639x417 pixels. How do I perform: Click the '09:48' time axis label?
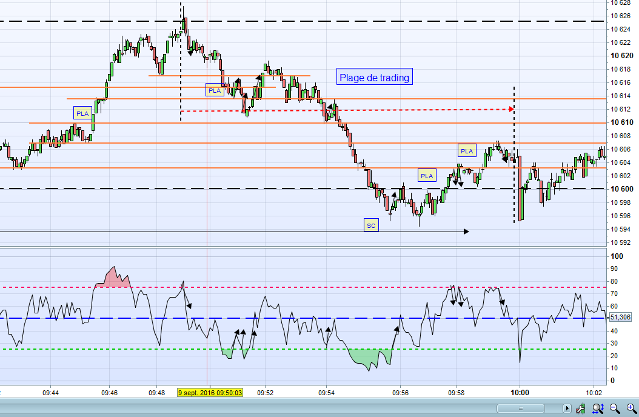point(156,393)
